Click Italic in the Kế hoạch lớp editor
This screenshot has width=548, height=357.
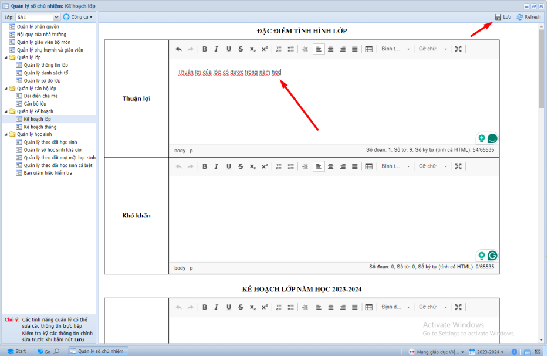[217, 307]
